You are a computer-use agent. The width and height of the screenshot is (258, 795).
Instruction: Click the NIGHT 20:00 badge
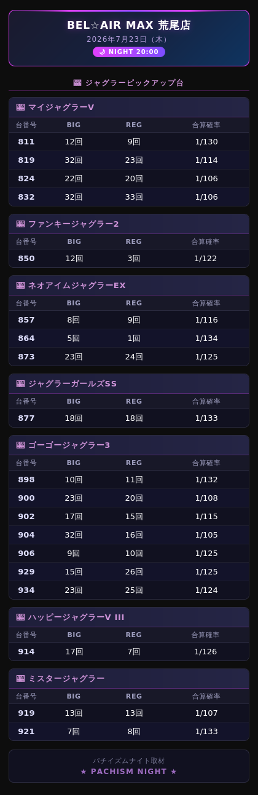coord(129,52)
